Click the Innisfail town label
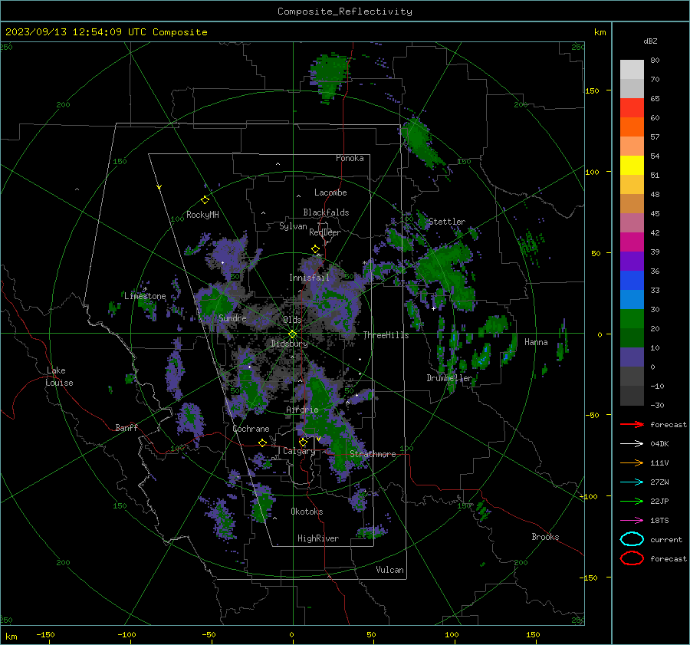 pyautogui.click(x=309, y=278)
